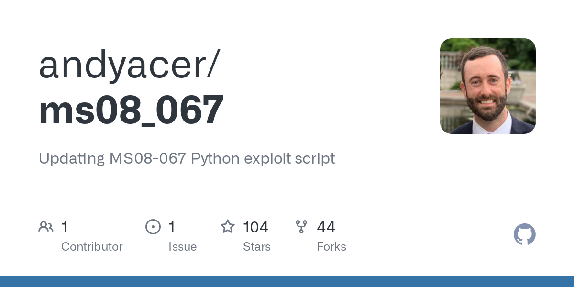Open the andyacer profile photo
The height and width of the screenshot is (287, 574).
point(488,86)
